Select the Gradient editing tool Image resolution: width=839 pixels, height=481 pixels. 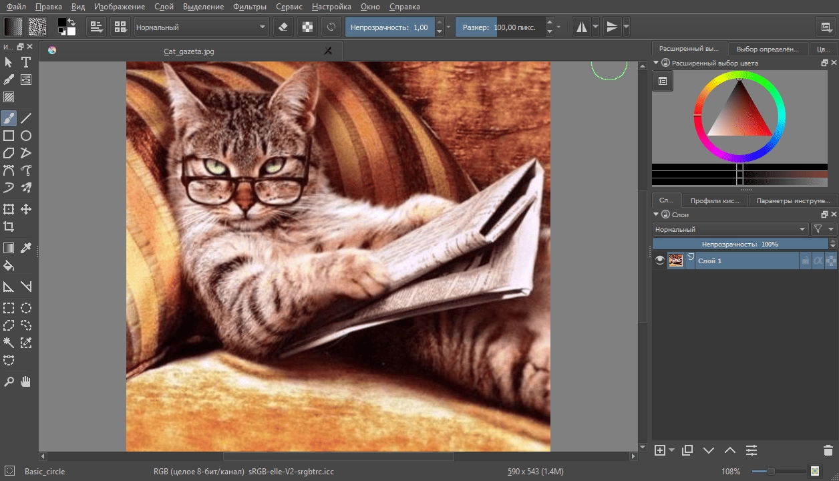point(26,79)
